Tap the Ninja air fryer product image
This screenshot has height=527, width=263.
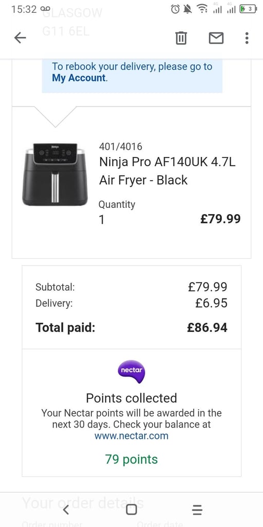55,174
